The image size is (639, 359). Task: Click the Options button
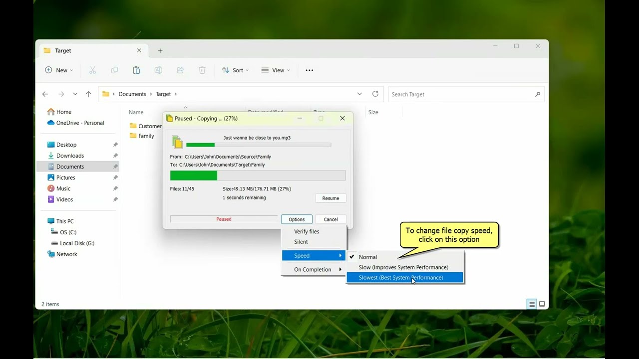pyautogui.click(x=297, y=219)
